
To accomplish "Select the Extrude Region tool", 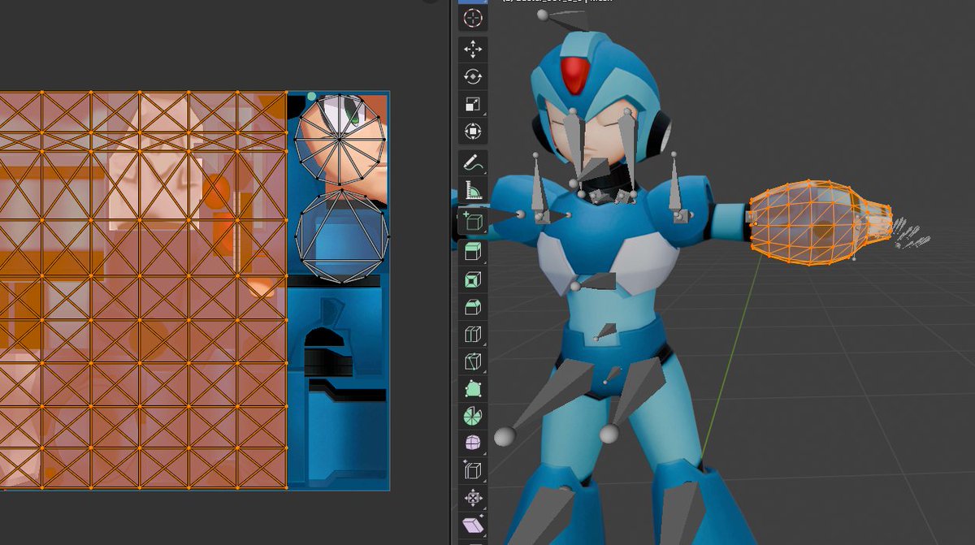I will click(473, 253).
